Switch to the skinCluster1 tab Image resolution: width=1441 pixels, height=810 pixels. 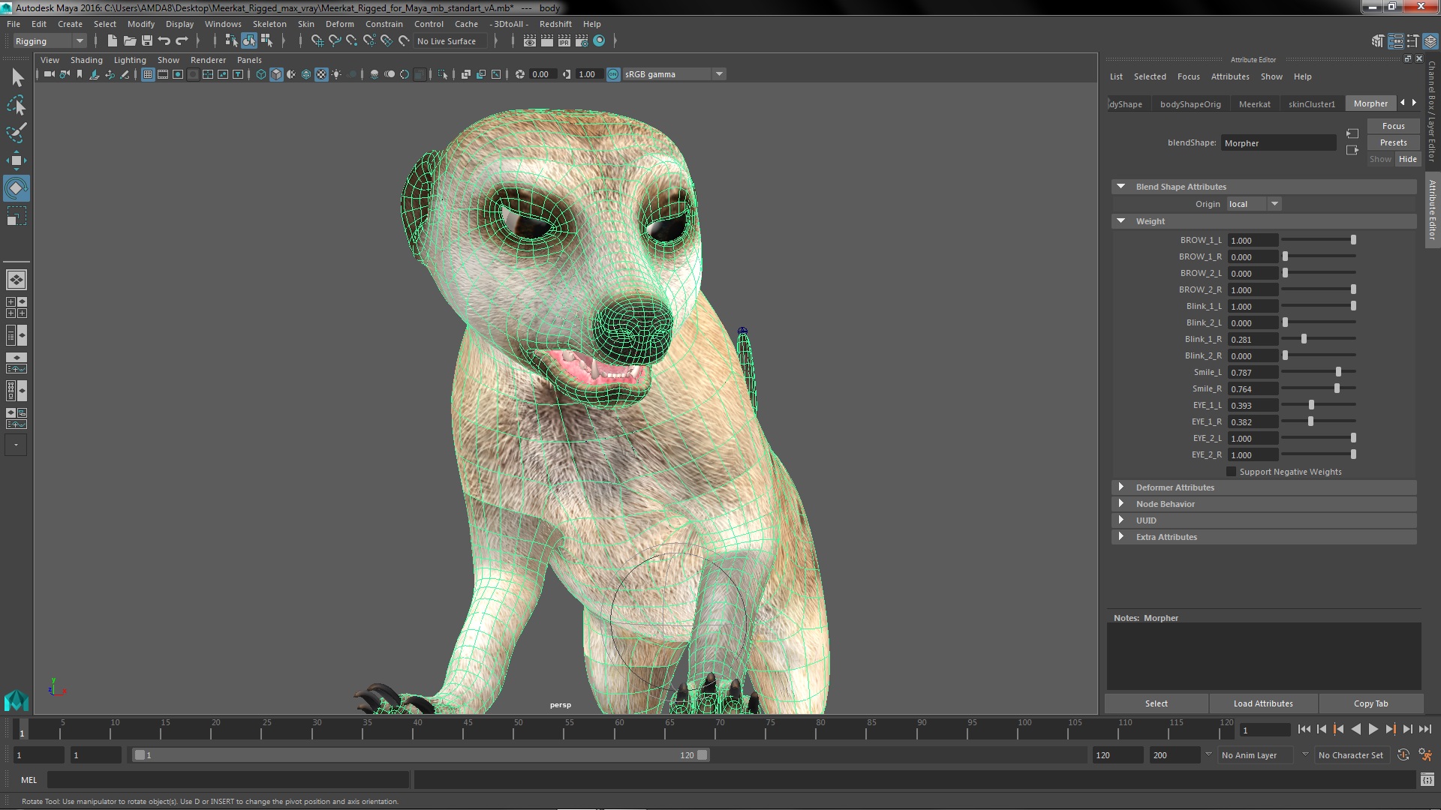(1312, 104)
